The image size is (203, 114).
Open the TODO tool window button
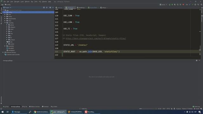(x=54, y=107)
